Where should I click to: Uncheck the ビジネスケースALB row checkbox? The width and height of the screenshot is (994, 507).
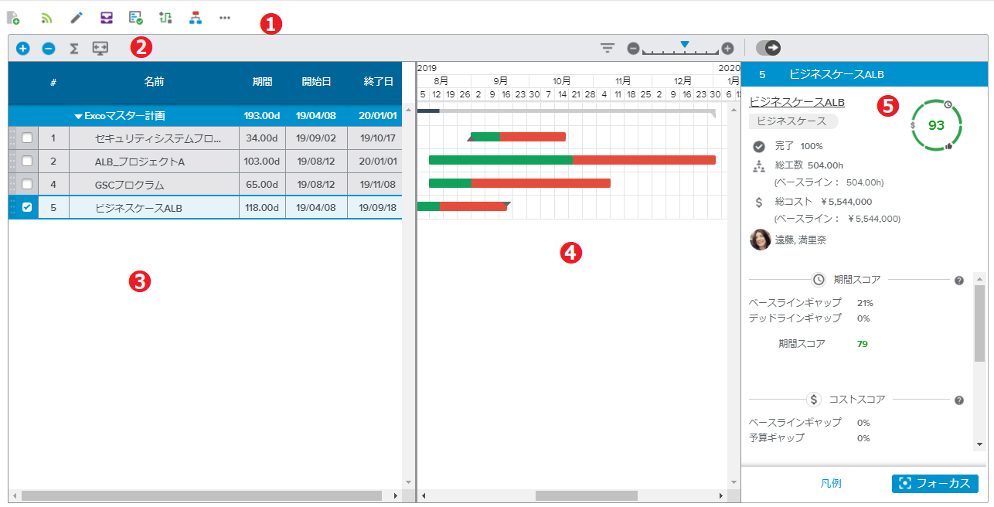[27, 207]
